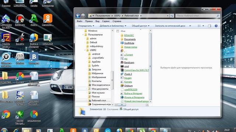
Task: Toggle the preview pane button
Action: [x=209, y=26]
